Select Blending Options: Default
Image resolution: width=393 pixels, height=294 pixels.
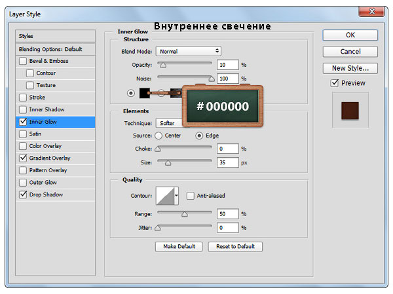click(56, 49)
